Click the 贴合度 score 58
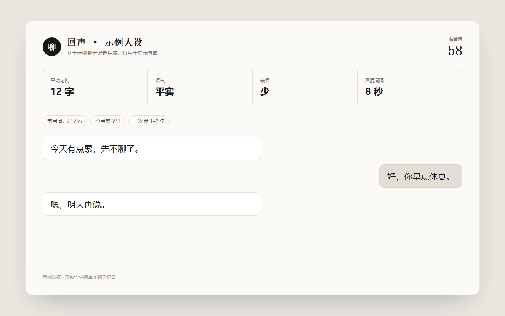Image resolution: width=505 pixels, height=316 pixels. pyautogui.click(x=455, y=51)
